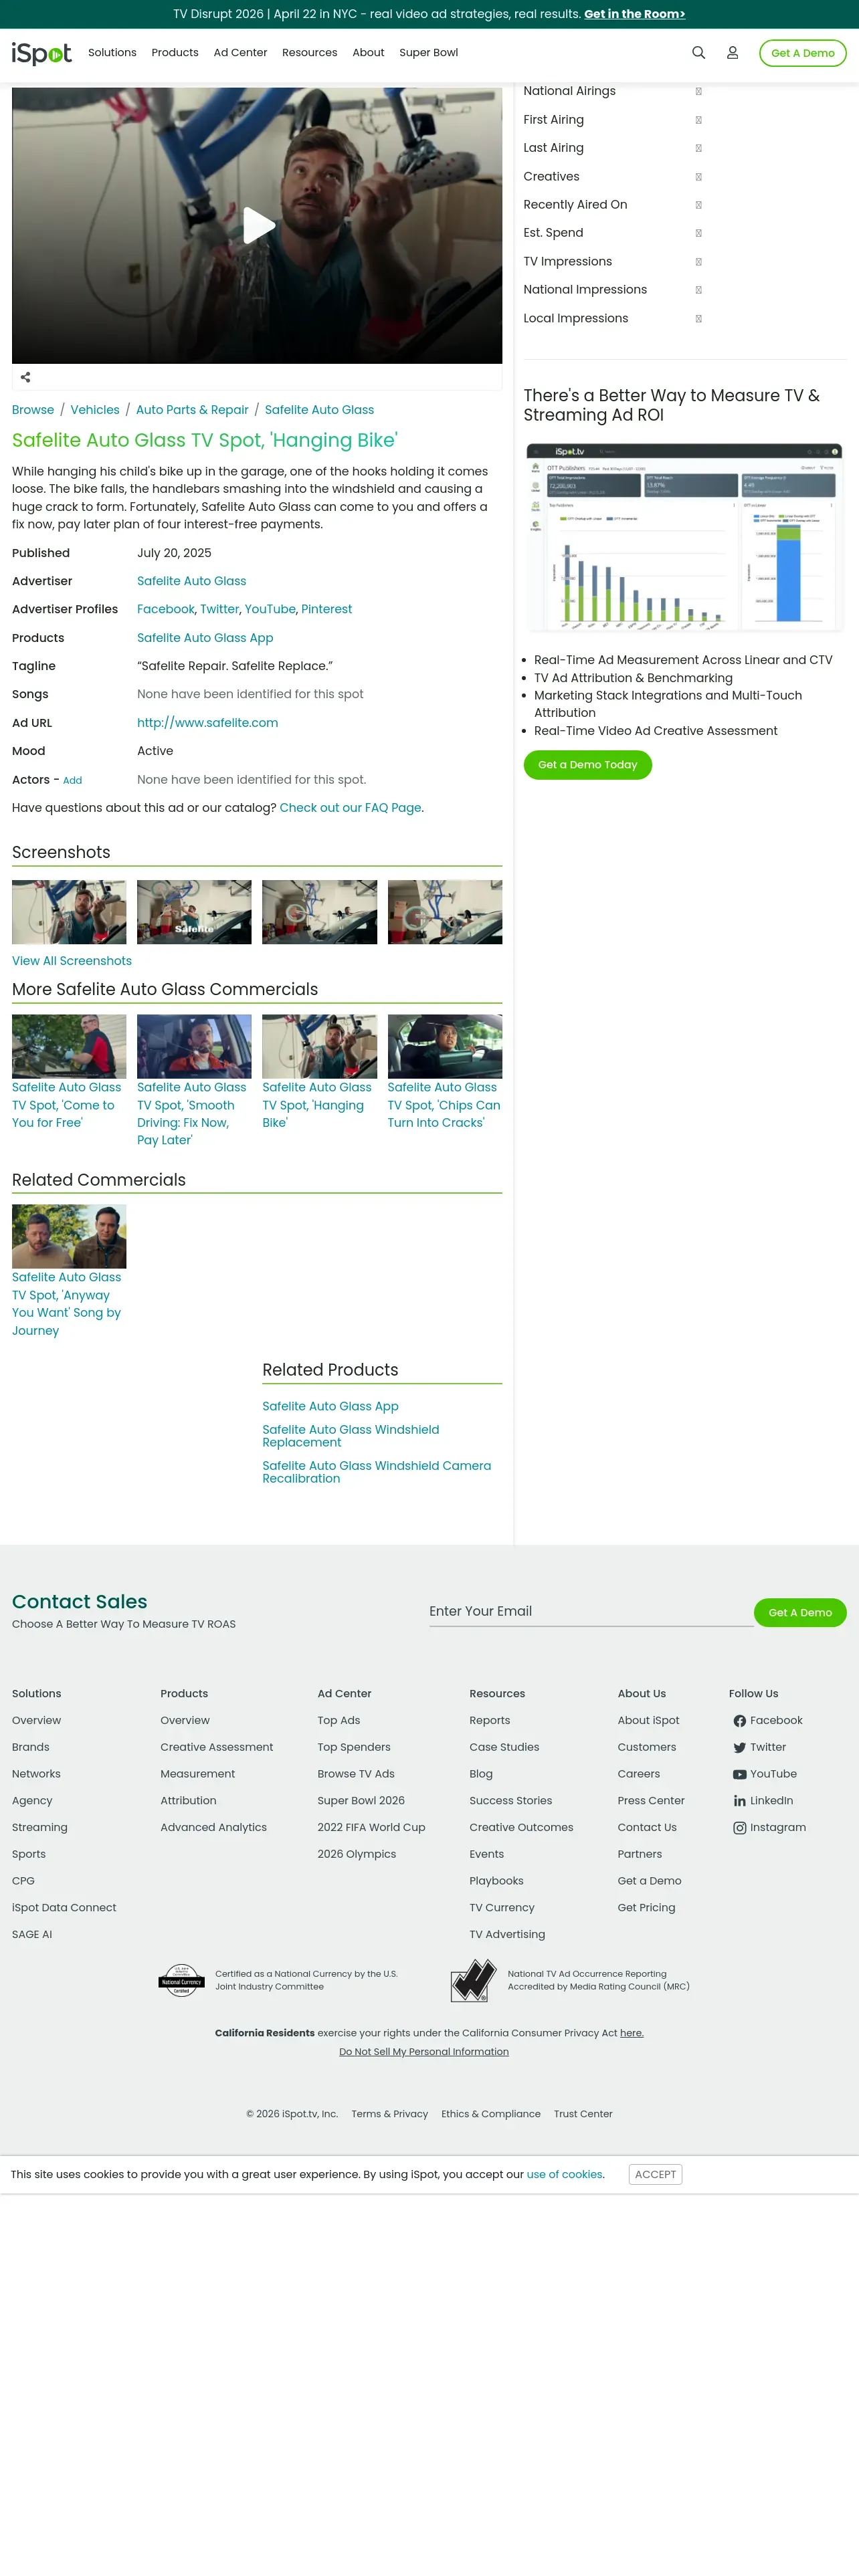Click the MRC accreditation checkmark badge
The image size is (859, 2576).
click(473, 1980)
